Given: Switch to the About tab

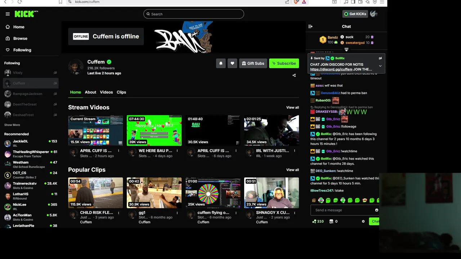Looking at the screenshot, I should pos(90,92).
